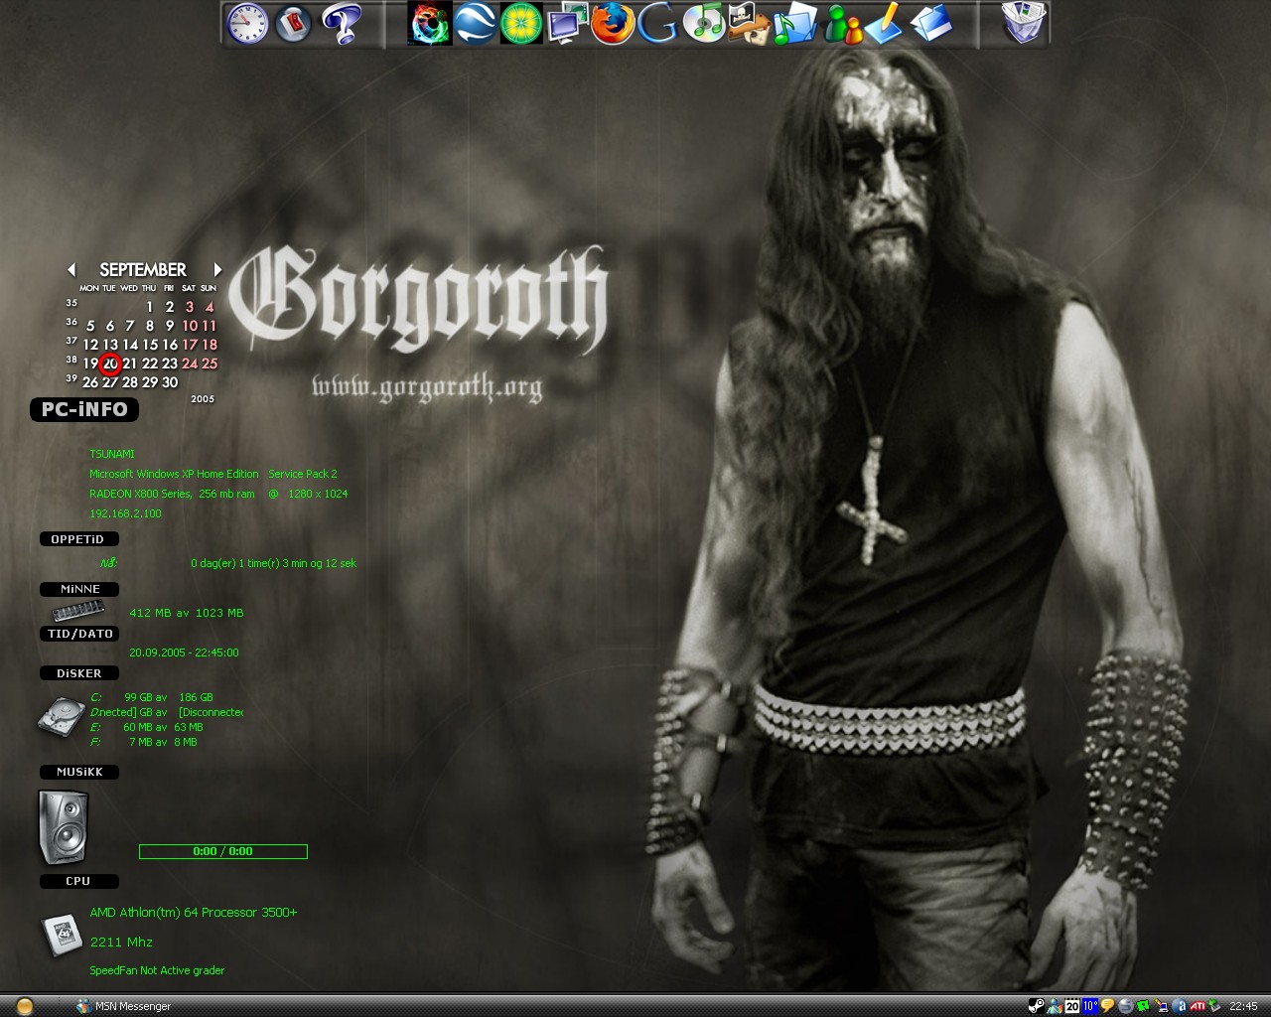Open the blue folder dock icon
Viewport: 1271px width, 1017px height.
[930, 24]
